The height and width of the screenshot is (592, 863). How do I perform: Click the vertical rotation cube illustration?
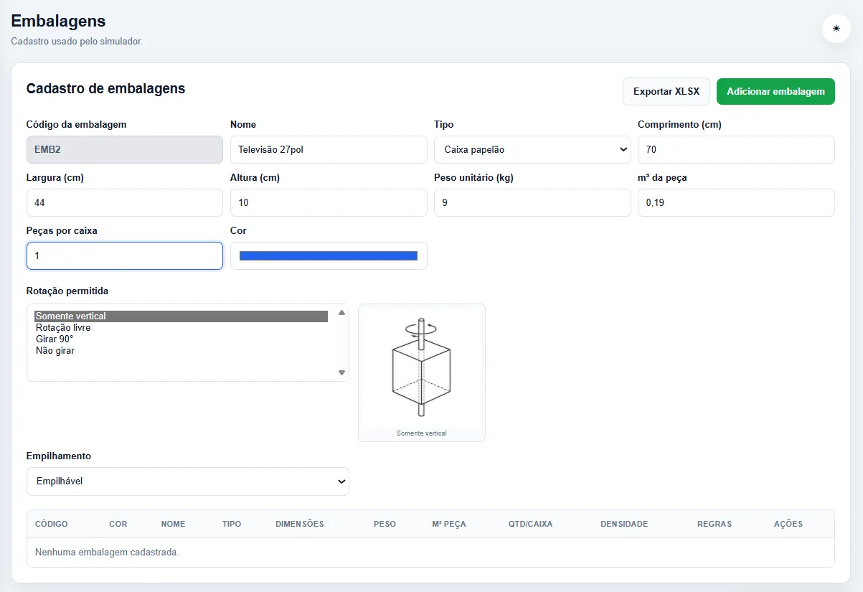422,368
